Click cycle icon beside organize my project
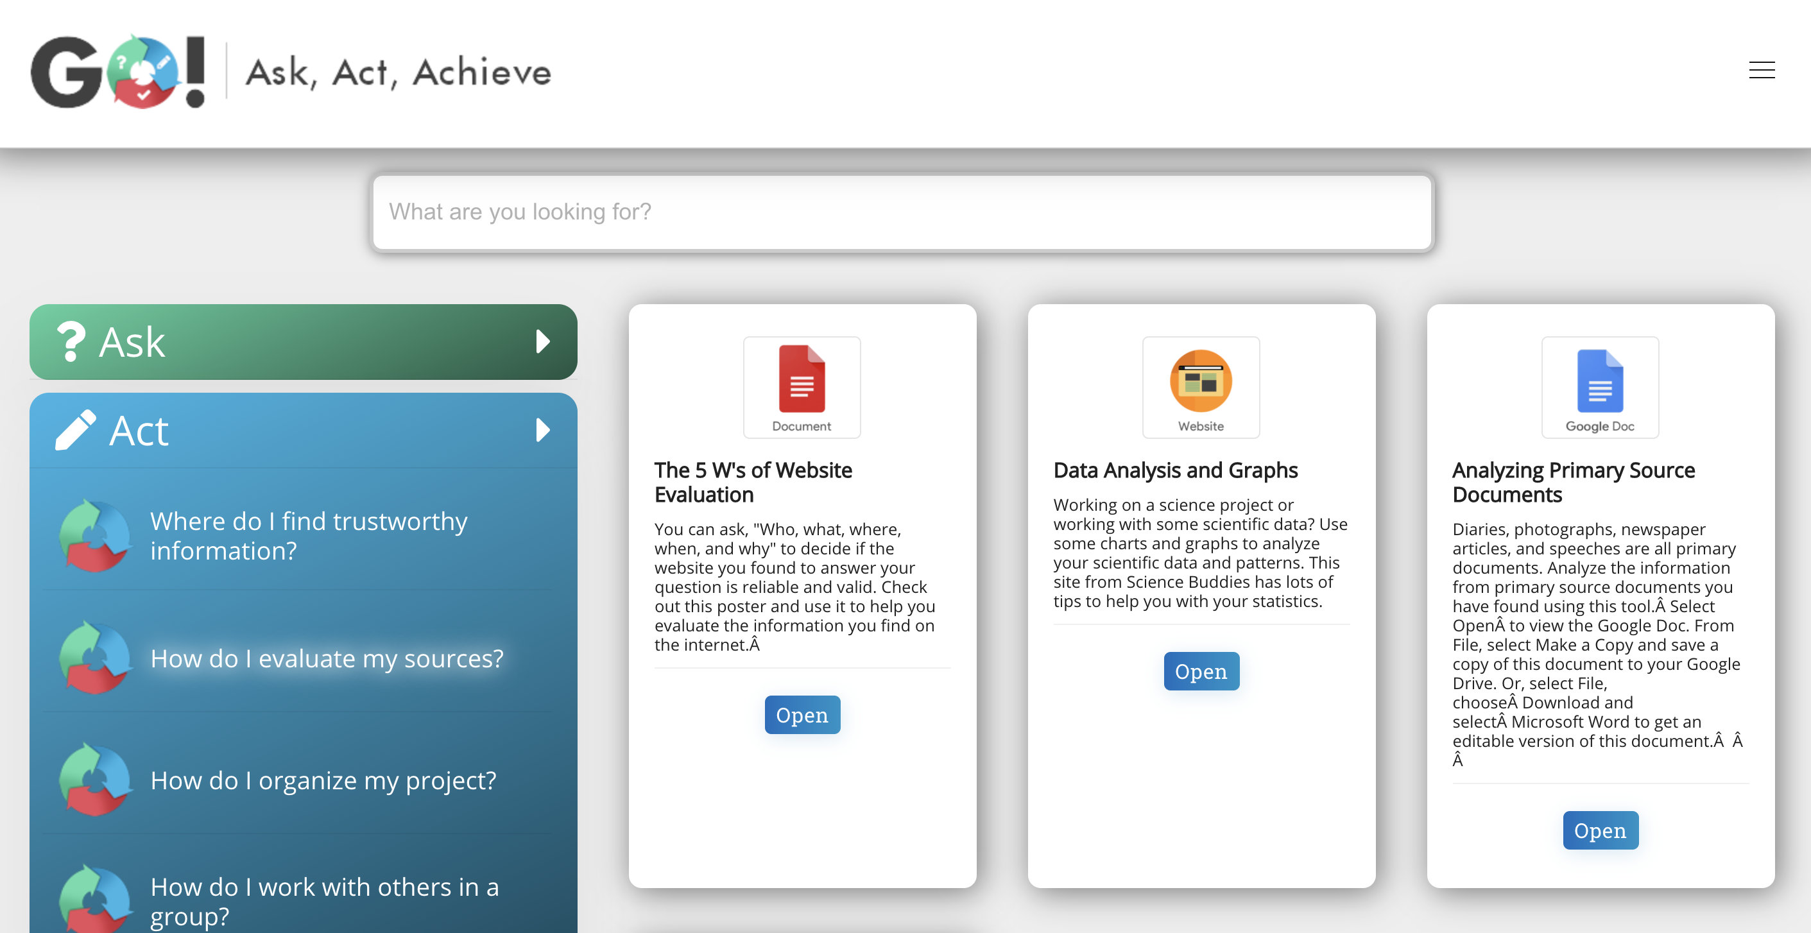Image resolution: width=1811 pixels, height=933 pixels. point(96,780)
